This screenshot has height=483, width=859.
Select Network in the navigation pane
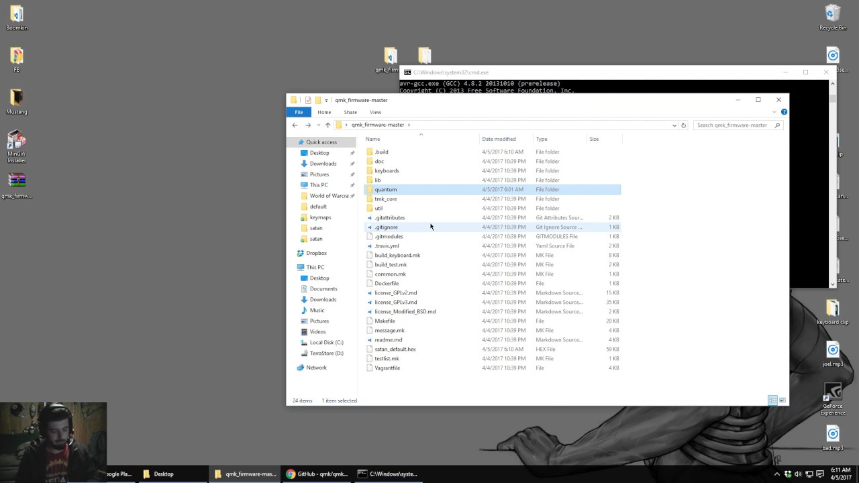[316, 368]
